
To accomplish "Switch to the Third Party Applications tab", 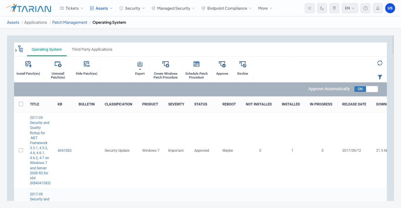I will pyautogui.click(x=92, y=50).
